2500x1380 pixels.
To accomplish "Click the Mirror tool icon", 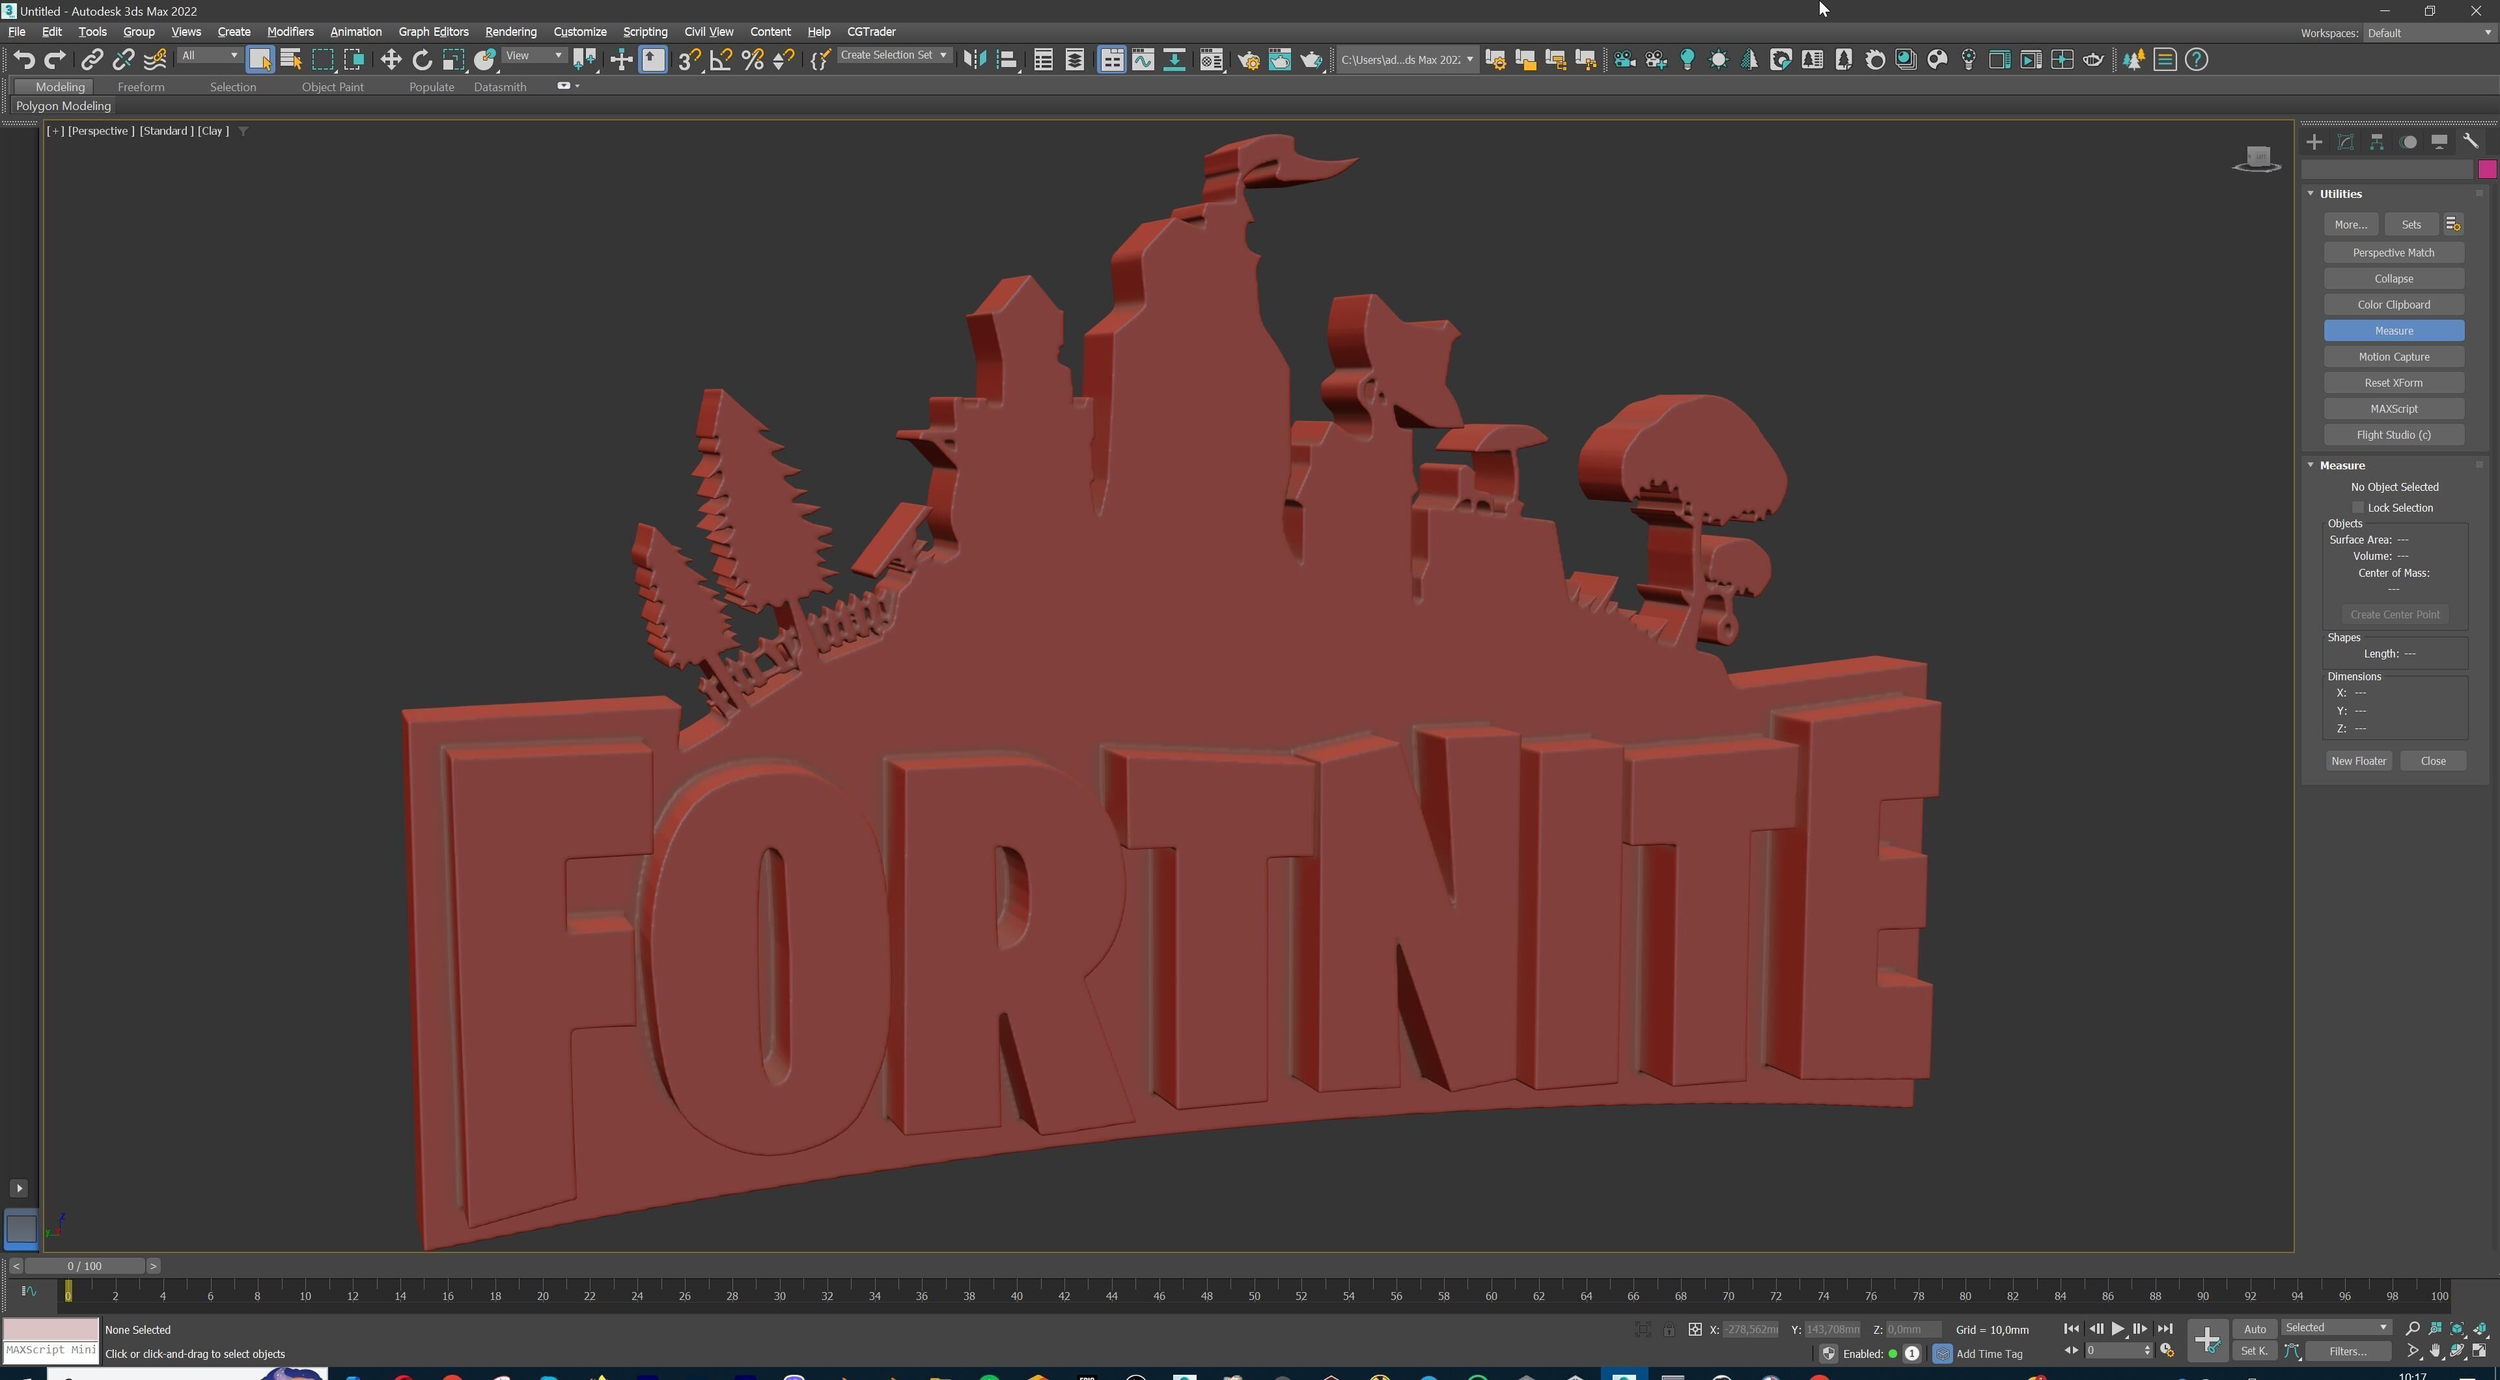I will click(975, 60).
